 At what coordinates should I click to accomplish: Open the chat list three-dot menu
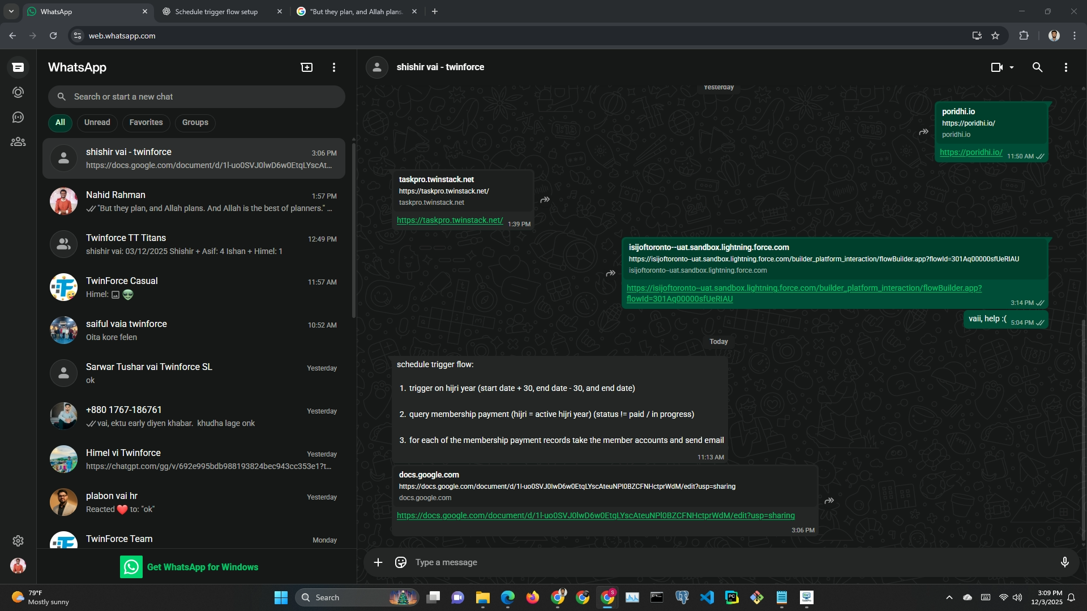click(x=334, y=67)
